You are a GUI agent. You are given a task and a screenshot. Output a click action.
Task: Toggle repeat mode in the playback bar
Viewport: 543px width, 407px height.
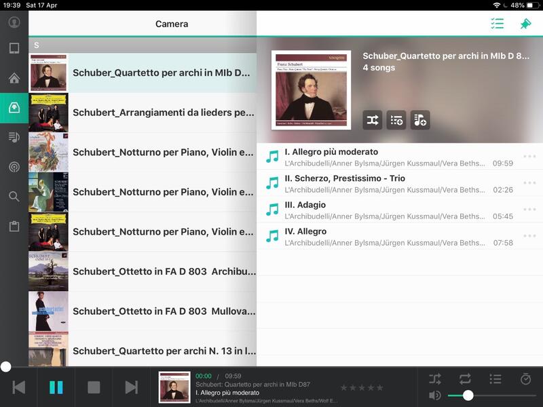click(465, 379)
